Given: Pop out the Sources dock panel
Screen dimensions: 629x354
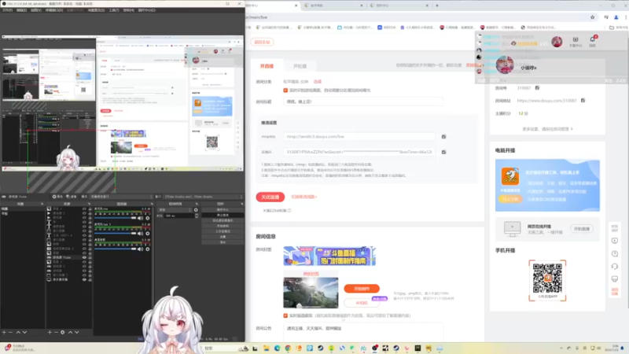Looking at the screenshot, I should 89,204.
